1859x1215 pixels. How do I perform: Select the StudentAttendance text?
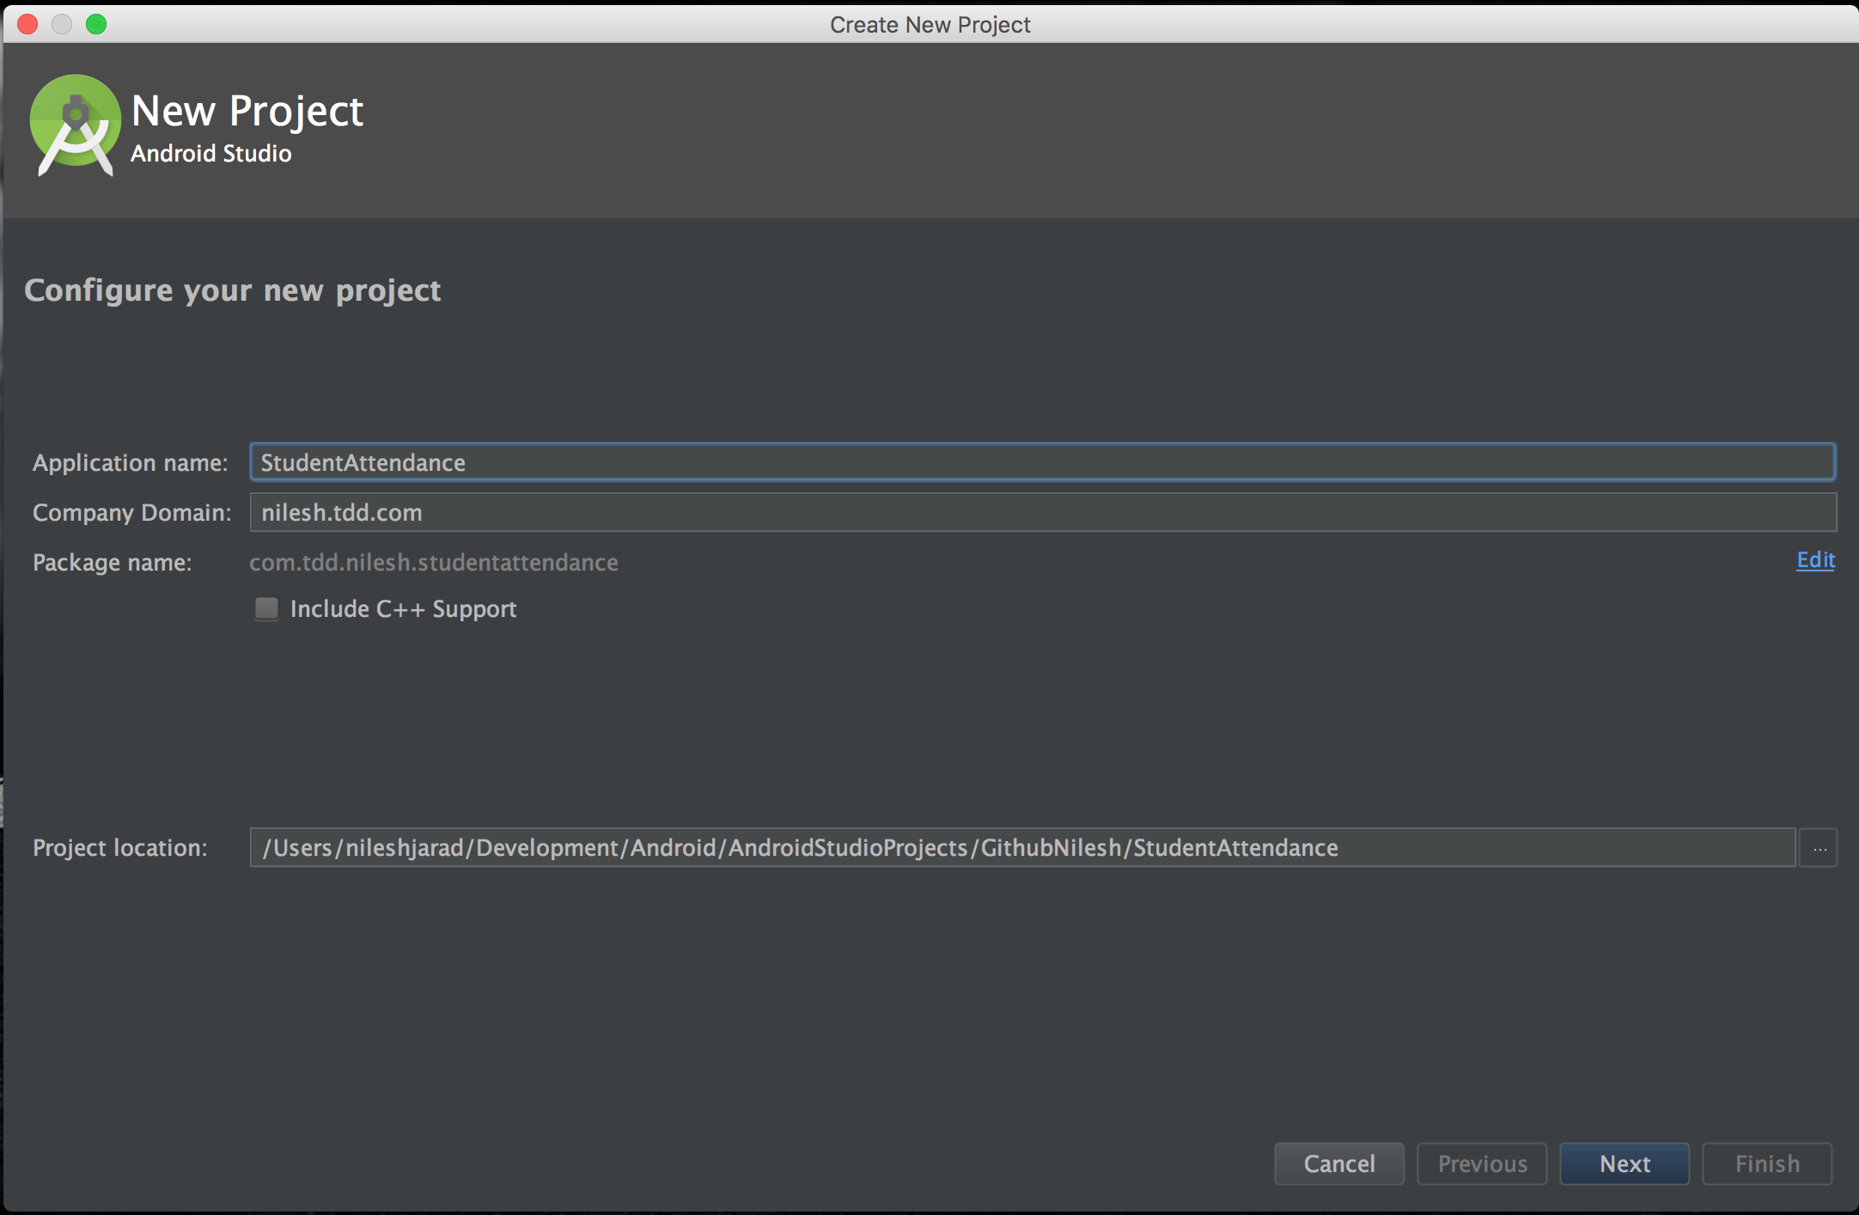click(361, 461)
